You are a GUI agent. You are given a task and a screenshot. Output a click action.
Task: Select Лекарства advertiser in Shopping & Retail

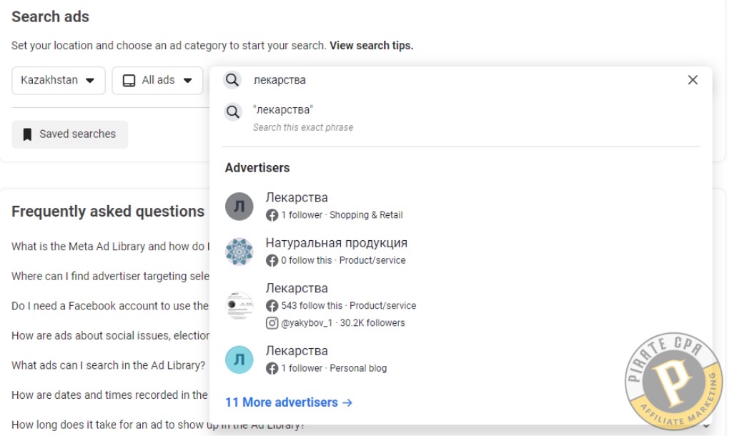point(461,206)
